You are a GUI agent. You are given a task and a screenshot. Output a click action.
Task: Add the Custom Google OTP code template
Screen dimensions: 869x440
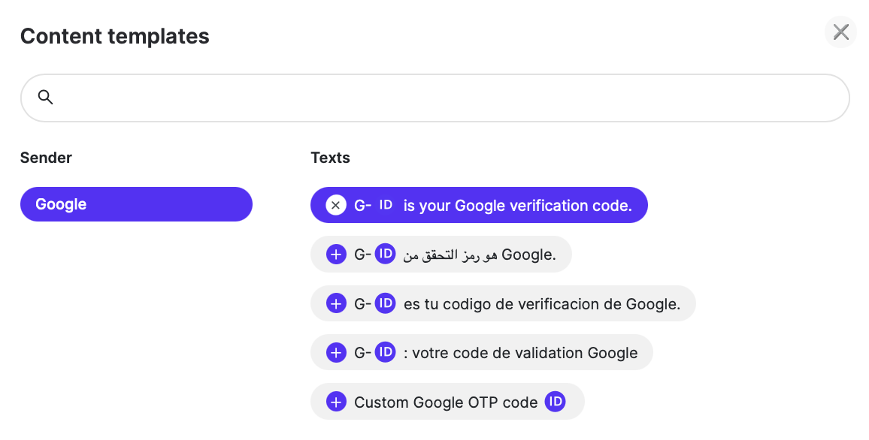click(x=336, y=402)
